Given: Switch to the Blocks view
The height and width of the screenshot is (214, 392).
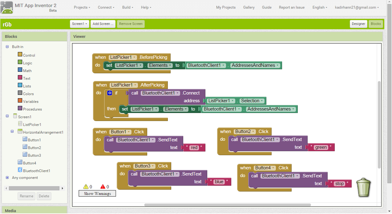Looking at the screenshot, I should [376, 24].
